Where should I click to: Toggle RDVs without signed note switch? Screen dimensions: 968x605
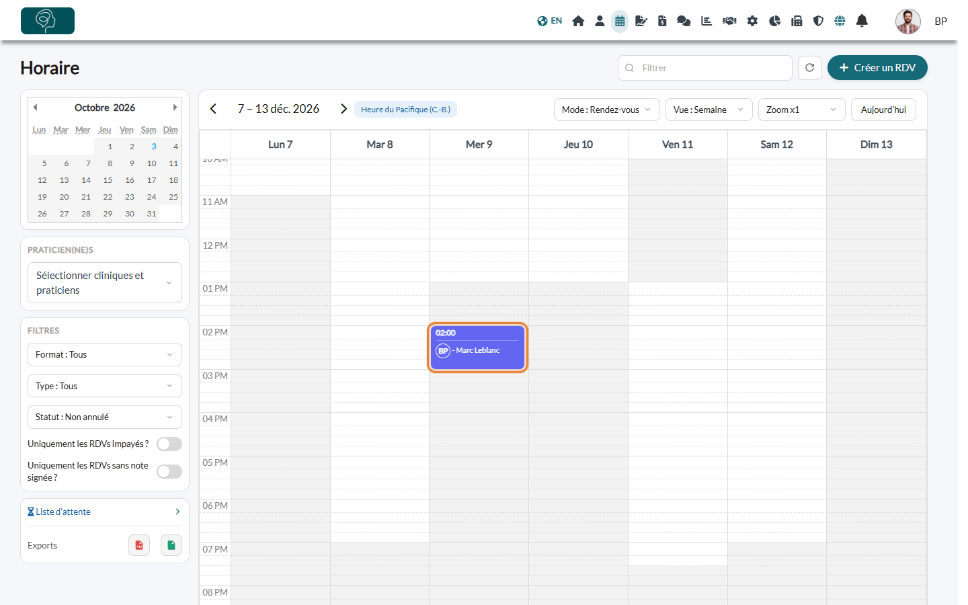[x=169, y=472]
